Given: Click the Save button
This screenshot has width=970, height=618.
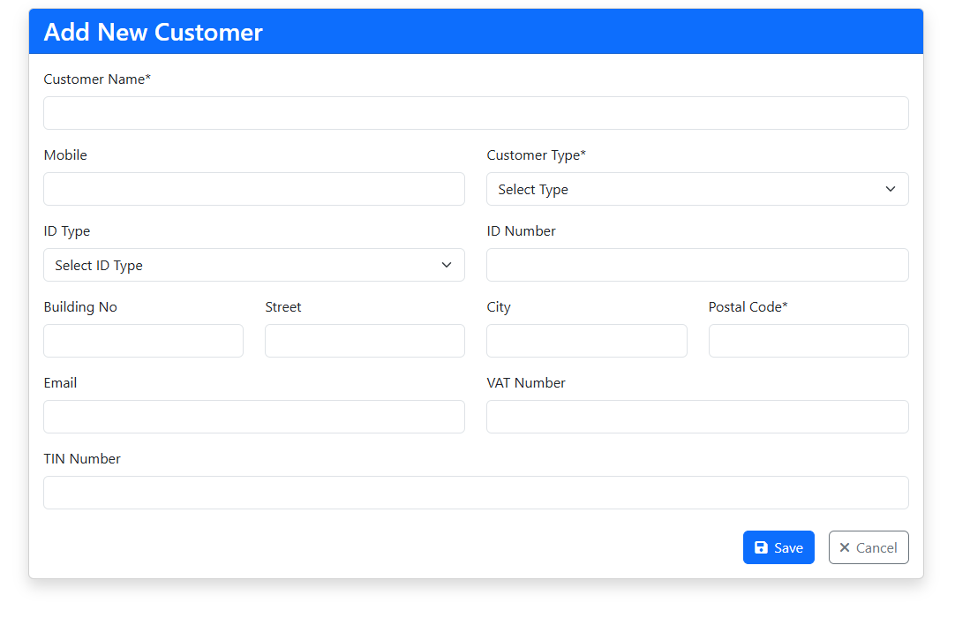Looking at the screenshot, I should [x=778, y=547].
